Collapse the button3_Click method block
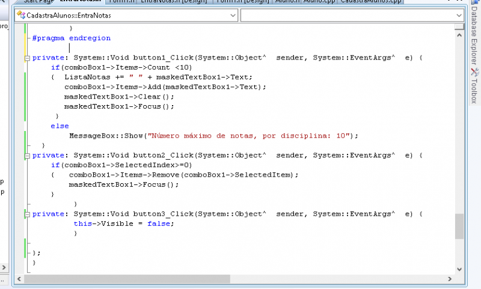This screenshot has width=481, height=289. pyautogui.click(x=26, y=213)
